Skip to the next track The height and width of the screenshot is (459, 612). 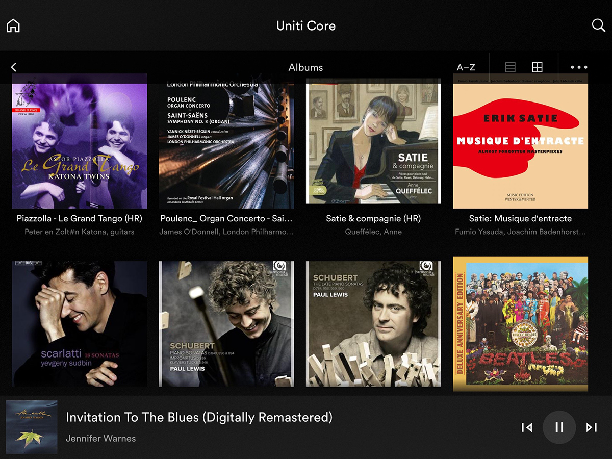coord(592,427)
